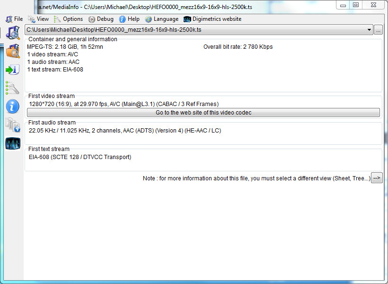This screenshot has height=284, width=388.
Task: Click the '1 text stream: EIA-608' line
Action: pyautogui.click(x=55, y=70)
